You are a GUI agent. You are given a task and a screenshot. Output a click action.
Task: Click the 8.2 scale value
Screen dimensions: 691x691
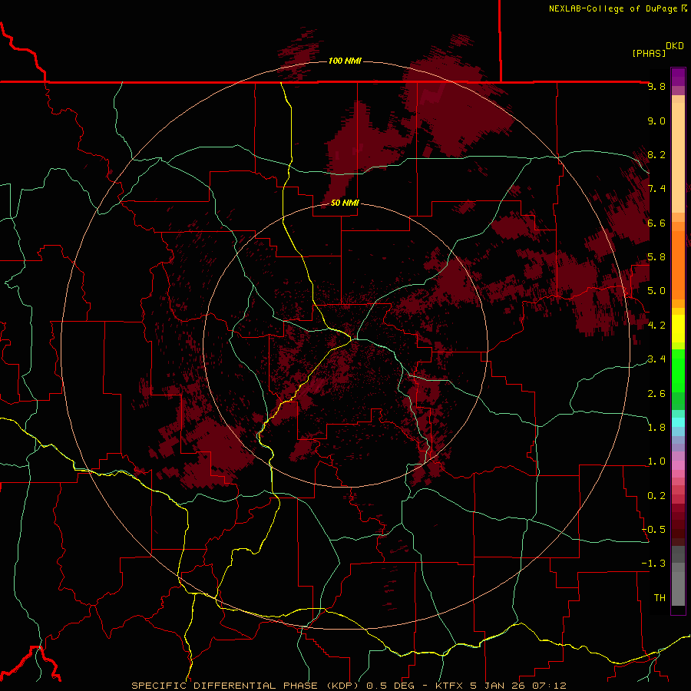(656, 154)
